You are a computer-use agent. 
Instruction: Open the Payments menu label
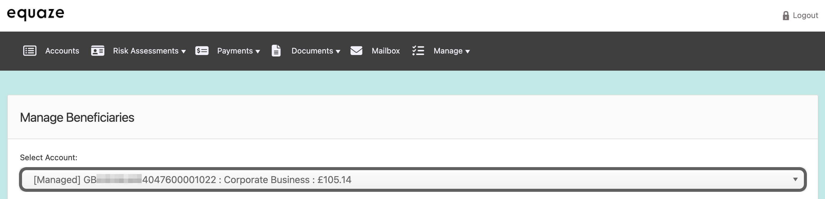tap(235, 51)
